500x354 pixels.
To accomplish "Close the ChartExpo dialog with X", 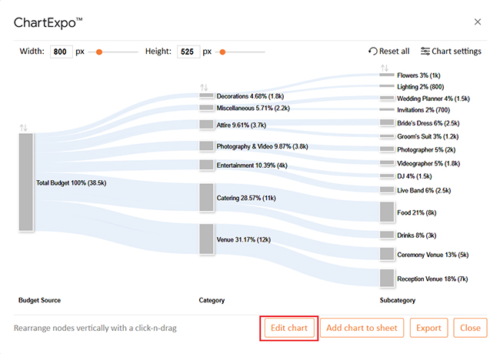I will coord(478,22).
